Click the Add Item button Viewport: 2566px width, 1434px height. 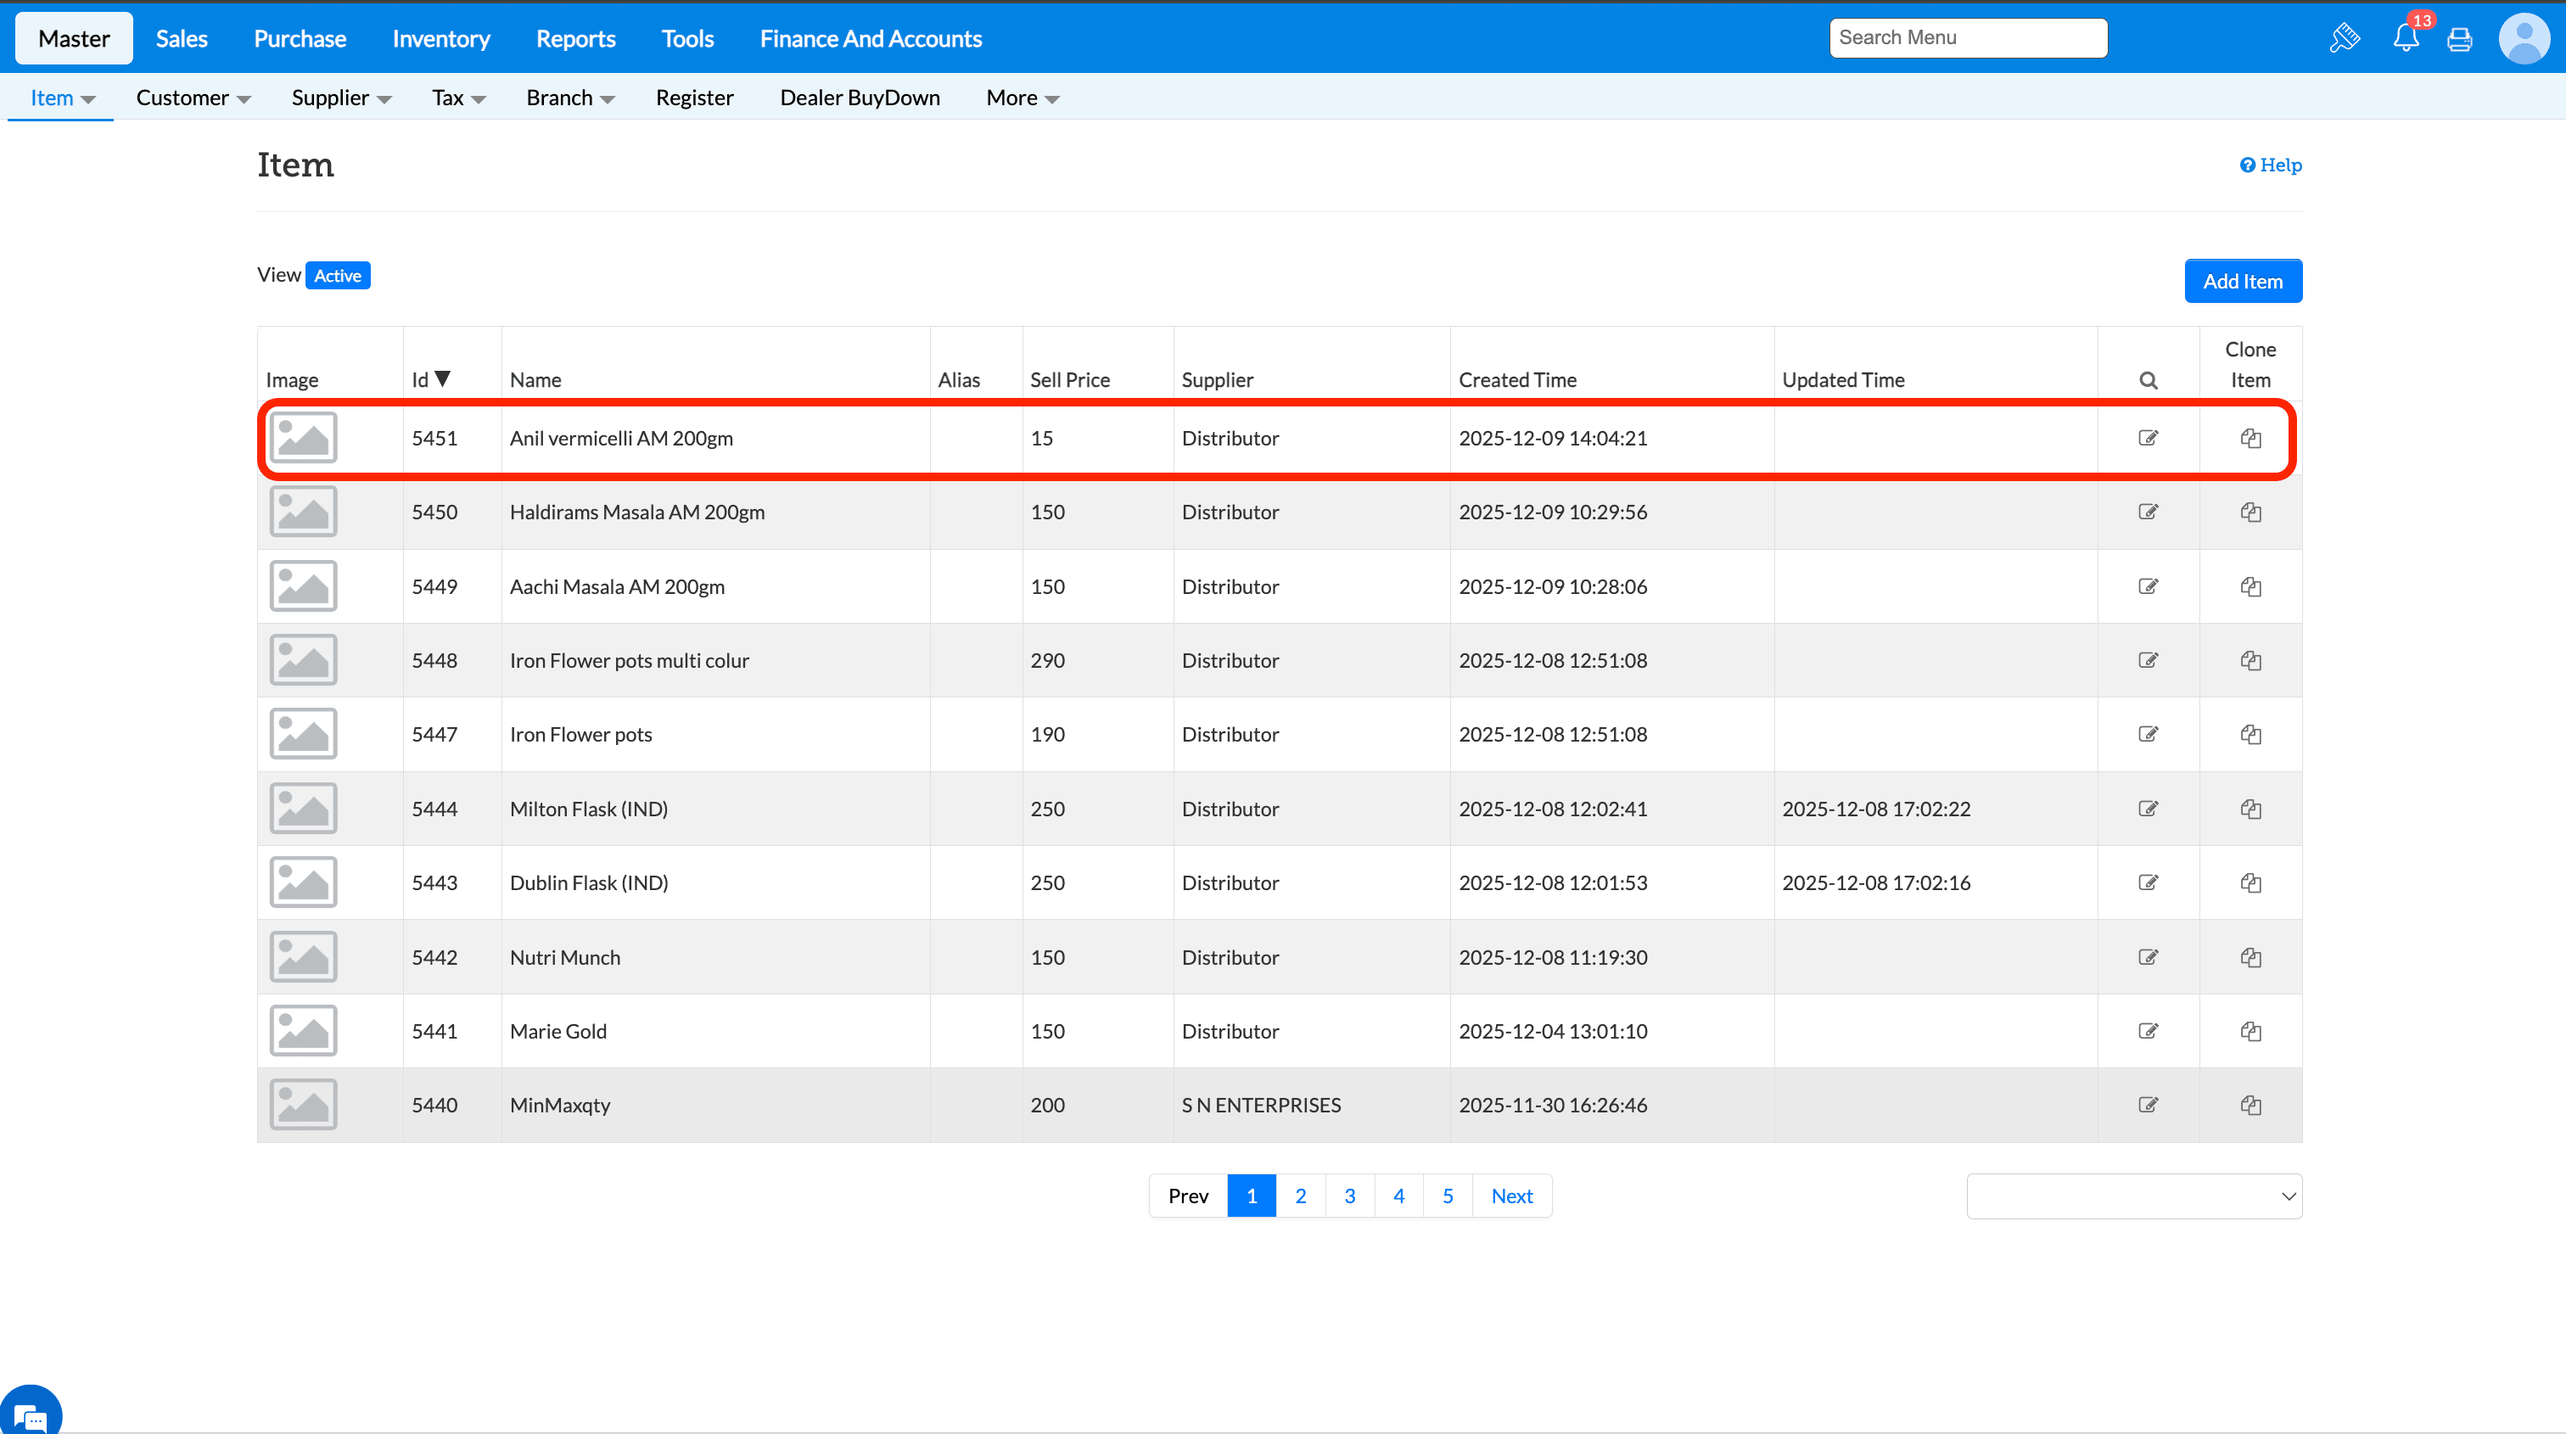click(2242, 281)
